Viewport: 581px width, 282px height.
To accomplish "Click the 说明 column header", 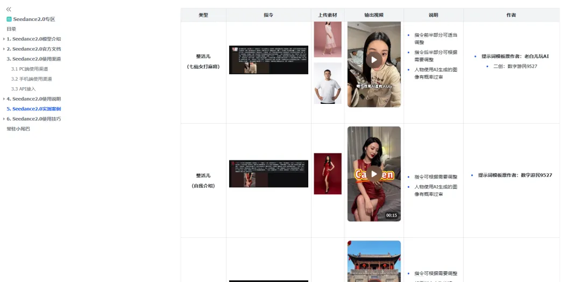I will [433, 15].
